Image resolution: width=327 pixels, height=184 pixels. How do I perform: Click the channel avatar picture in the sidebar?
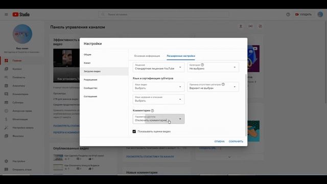click(x=22, y=34)
